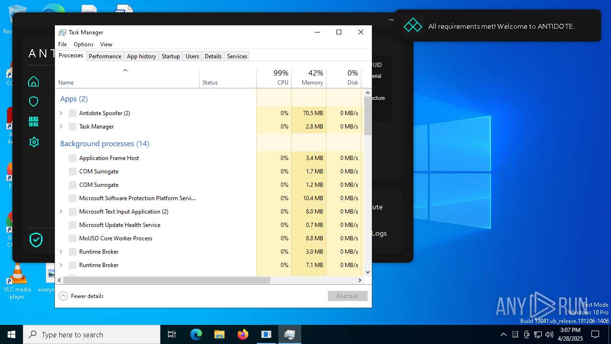Expand the Antidote Spoofer (2) process group
611x344 pixels.
(x=61, y=113)
